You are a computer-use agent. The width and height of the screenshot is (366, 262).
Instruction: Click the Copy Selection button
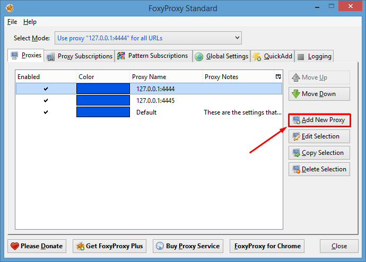pyautogui.click(x=319, y=153)
